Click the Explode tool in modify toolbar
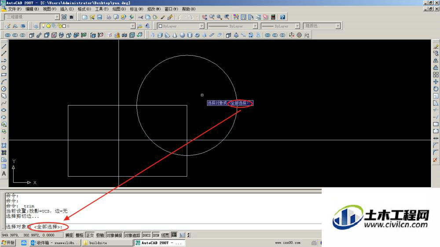Image resolution: width=440 pixels, height=247 pixels. point(436,160)
